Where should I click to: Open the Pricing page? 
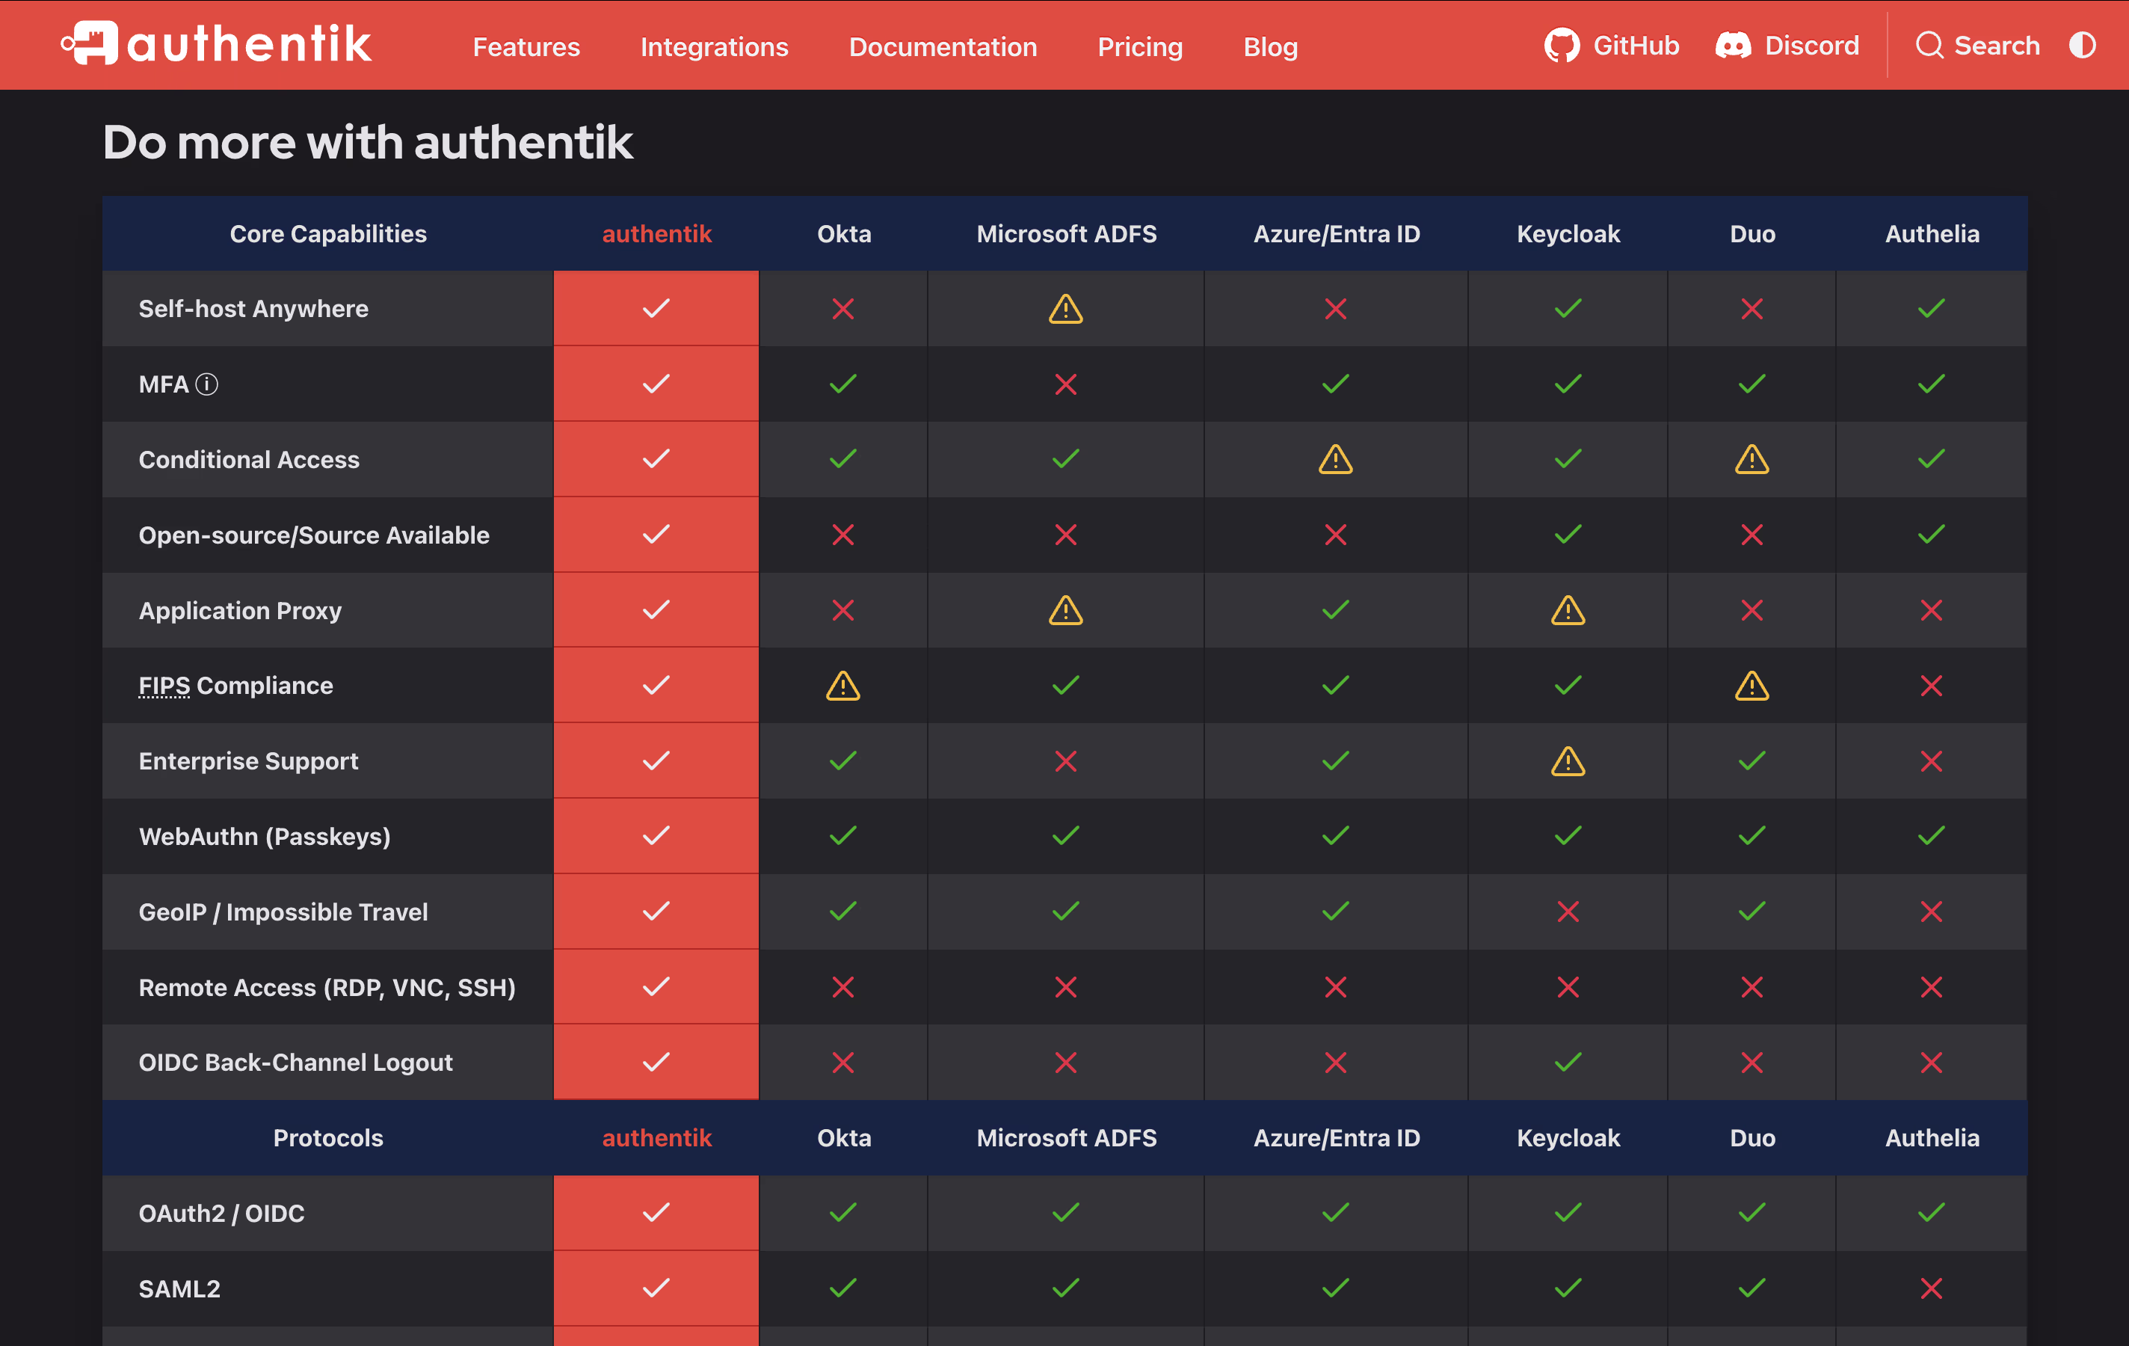1140,47
